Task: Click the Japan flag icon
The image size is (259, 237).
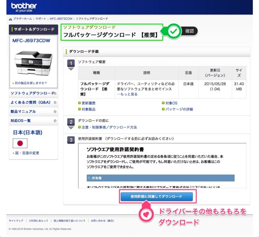Action: [20, 143]
